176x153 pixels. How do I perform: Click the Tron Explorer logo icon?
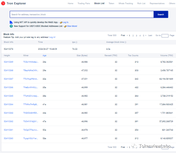[x=3, y=3]
